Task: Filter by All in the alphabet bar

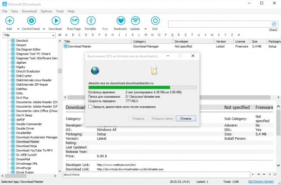Action: click(x=60, y=35)
